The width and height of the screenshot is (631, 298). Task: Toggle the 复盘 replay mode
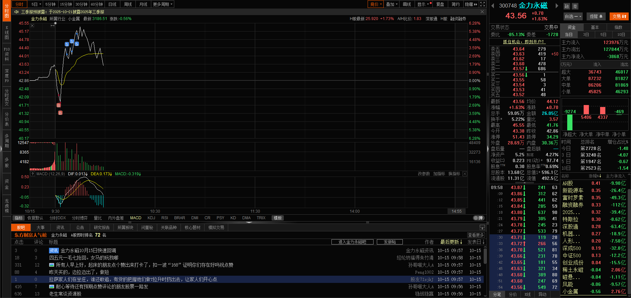coord(440,4)
